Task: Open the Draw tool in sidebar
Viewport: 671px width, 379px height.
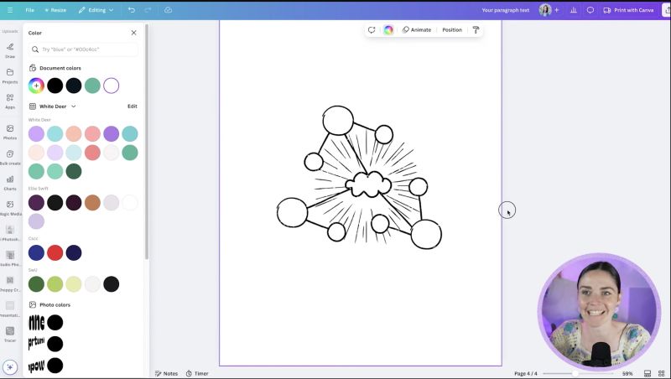Action: tap(10, 50)
